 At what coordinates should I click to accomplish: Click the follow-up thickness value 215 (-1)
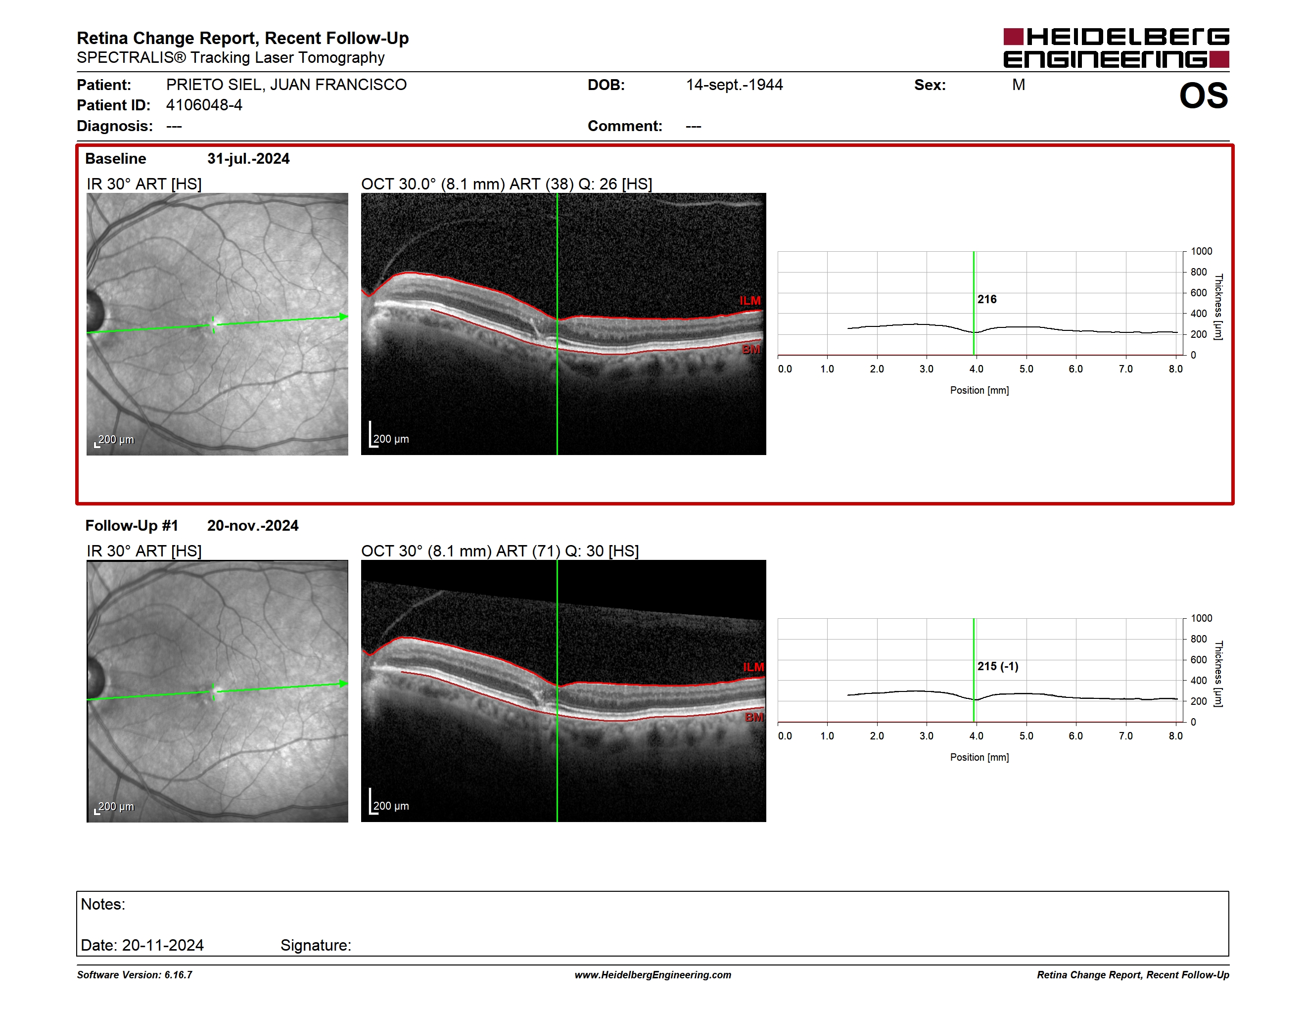pyautogui.click(x=997, y=667)
